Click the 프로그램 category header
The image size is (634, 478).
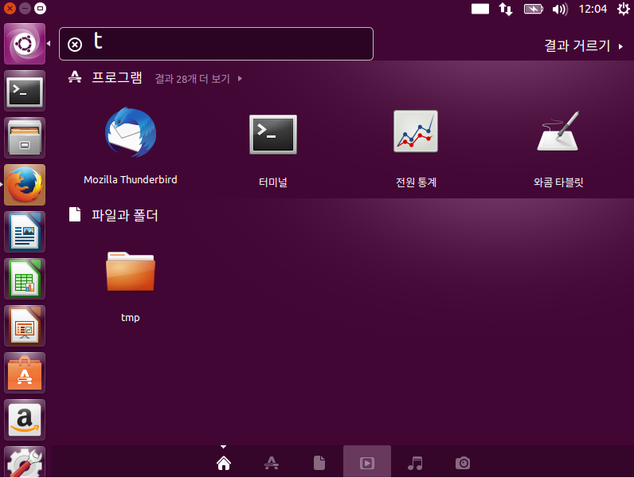point(117,76)
